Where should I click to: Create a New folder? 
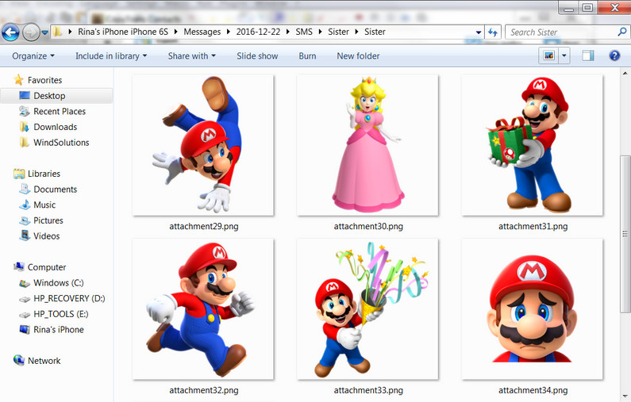click(x=358, y=56)
